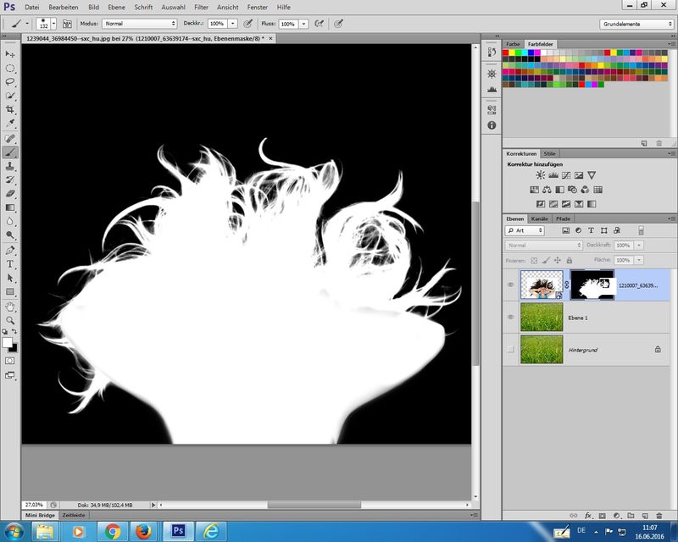Select the Hand tool
This screenshot has width=678, height=542.
[10, 306]
